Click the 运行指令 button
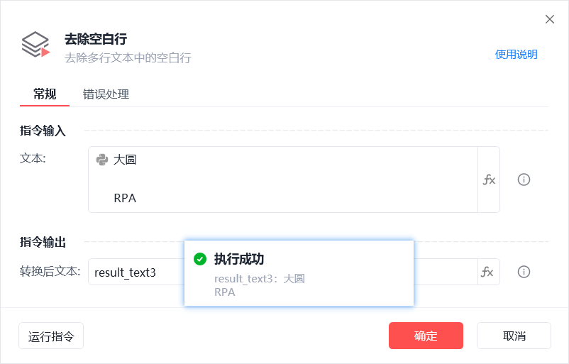 [x=51, y=336]
